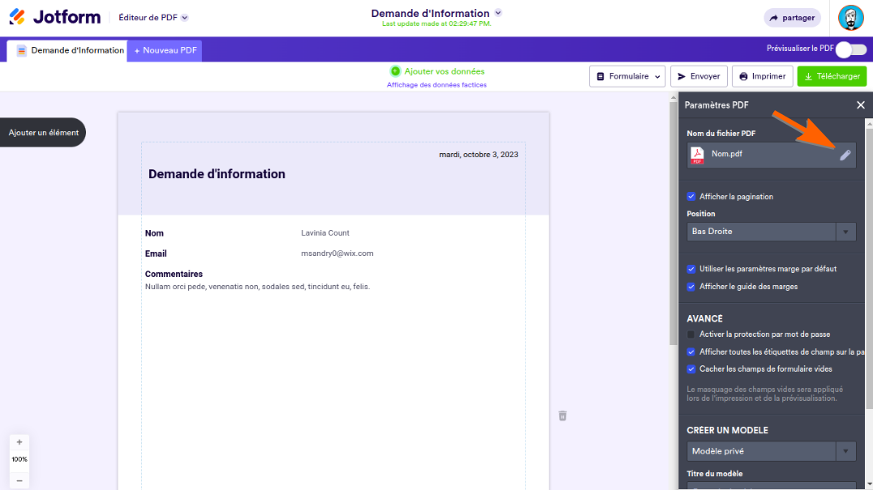Uncheck Afficher toutes les étiquettes de champ

pos(691,352)
